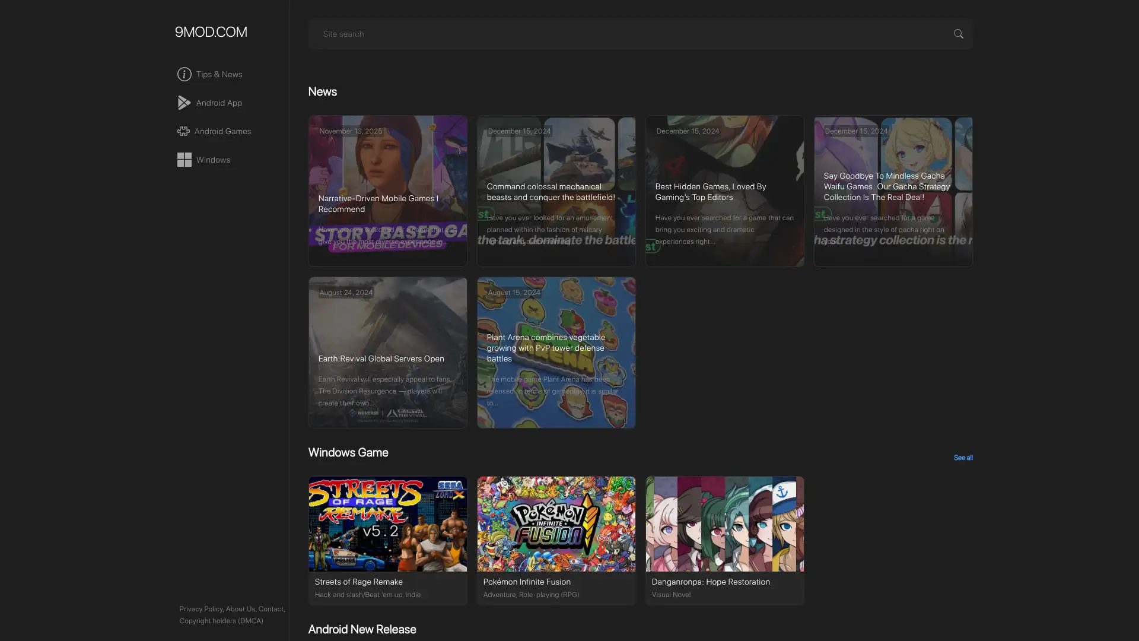Open the Streets of Rage Remake thumbnail
Image resolution: width=1139 pixels, height=641 pixels.
click(387, 524)
